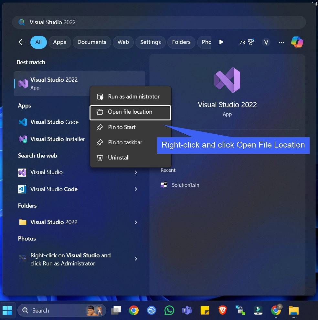
Task: Click the Solution1.sln file icon
Action: click(164, 185)
